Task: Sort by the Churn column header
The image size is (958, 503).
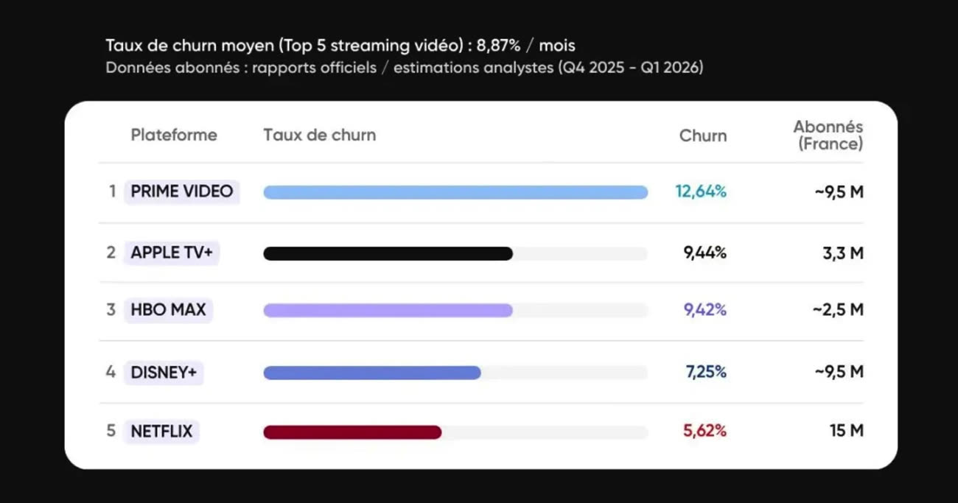Action: [702, 136]
